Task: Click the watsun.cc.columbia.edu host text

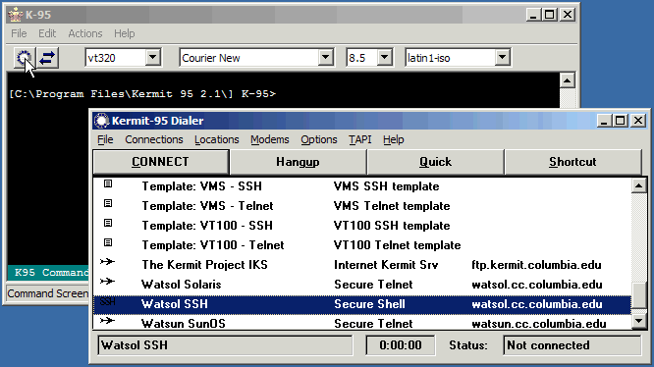Action: [538, 324]
